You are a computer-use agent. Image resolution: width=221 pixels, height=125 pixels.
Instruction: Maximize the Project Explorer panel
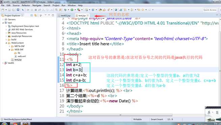pyautogui.click(x=53, y=15)
